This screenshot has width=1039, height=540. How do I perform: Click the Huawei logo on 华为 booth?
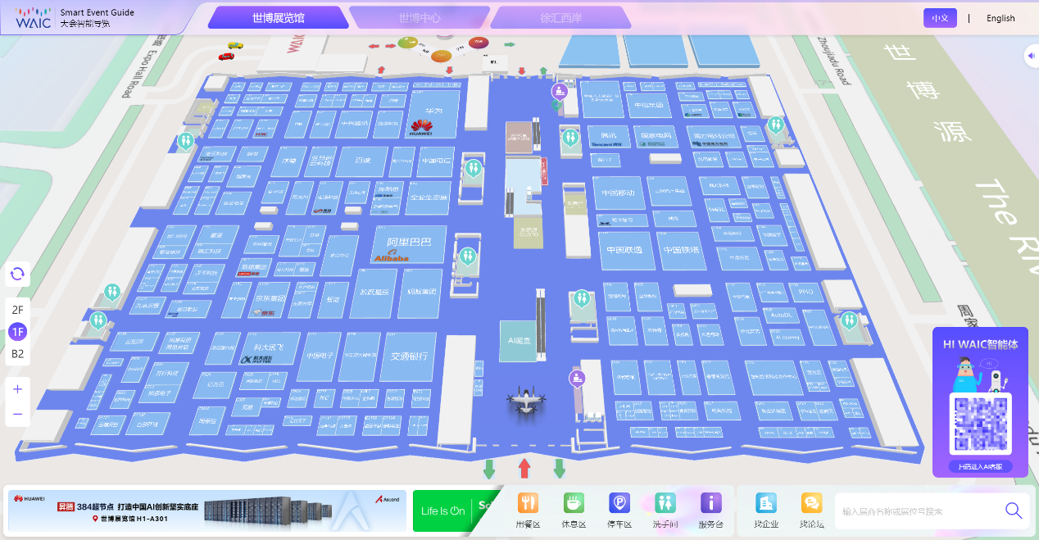421,128
